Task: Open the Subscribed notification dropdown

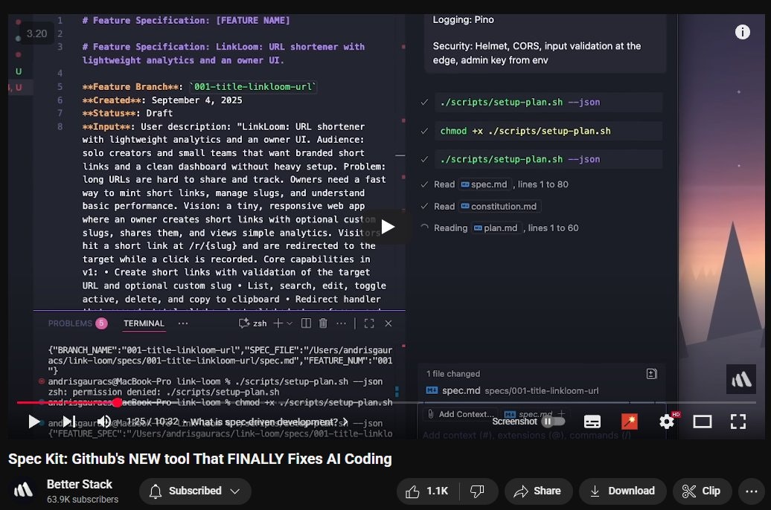Action: pos(195,491)
